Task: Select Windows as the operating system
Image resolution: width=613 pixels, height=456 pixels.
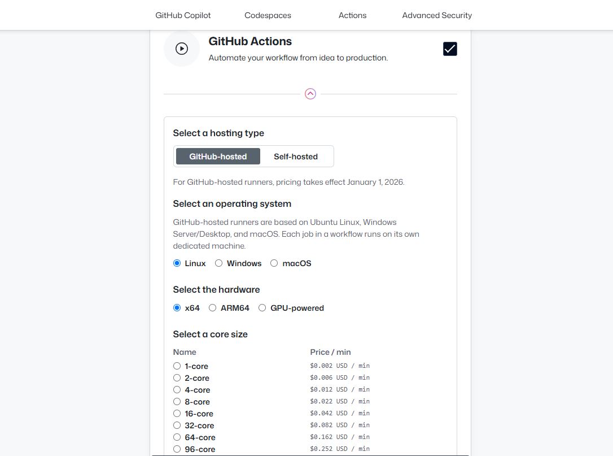Action: click(218, 263)
